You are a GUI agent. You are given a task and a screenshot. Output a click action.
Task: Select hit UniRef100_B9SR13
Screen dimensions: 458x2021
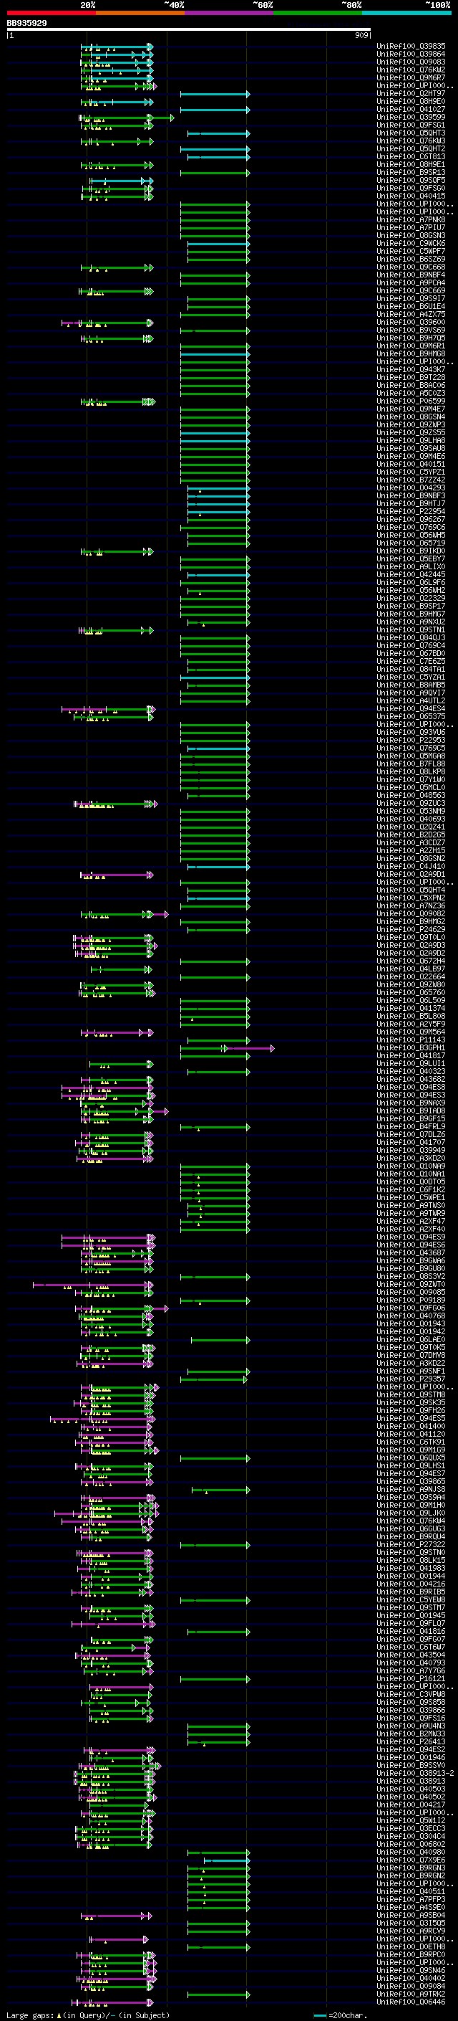click(x=411, y=173)
